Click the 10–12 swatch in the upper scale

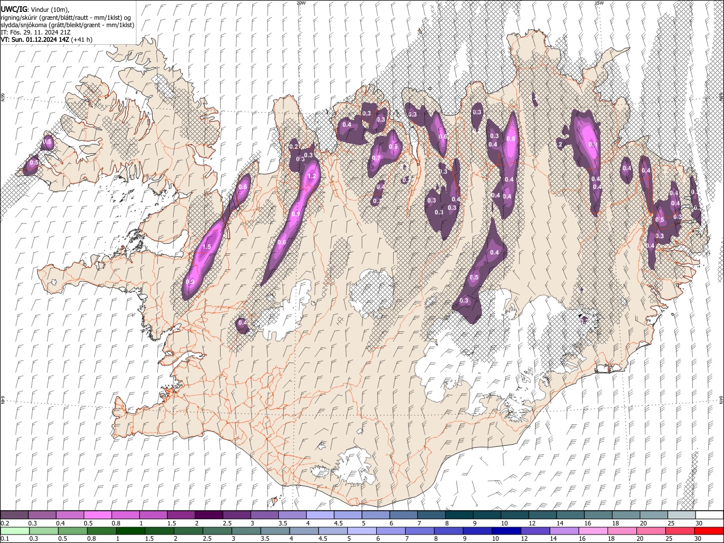514,515
